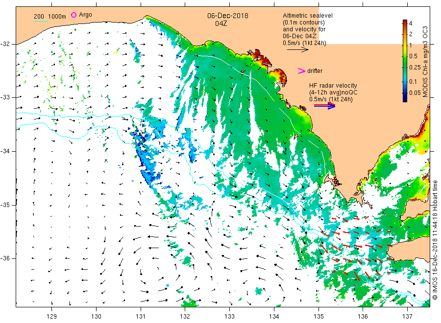Click the color bar value '0.1'
This screenshot has height=323, width=441.
(x=413, y=82)
